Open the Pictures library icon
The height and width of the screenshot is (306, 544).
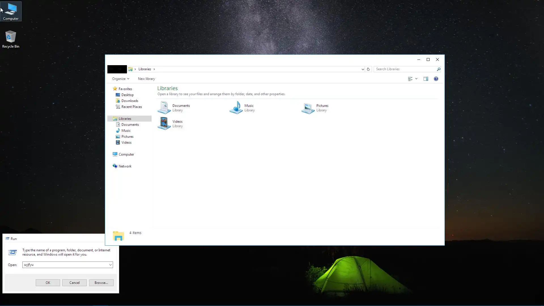pyautogui.click(x=308, y=108)
